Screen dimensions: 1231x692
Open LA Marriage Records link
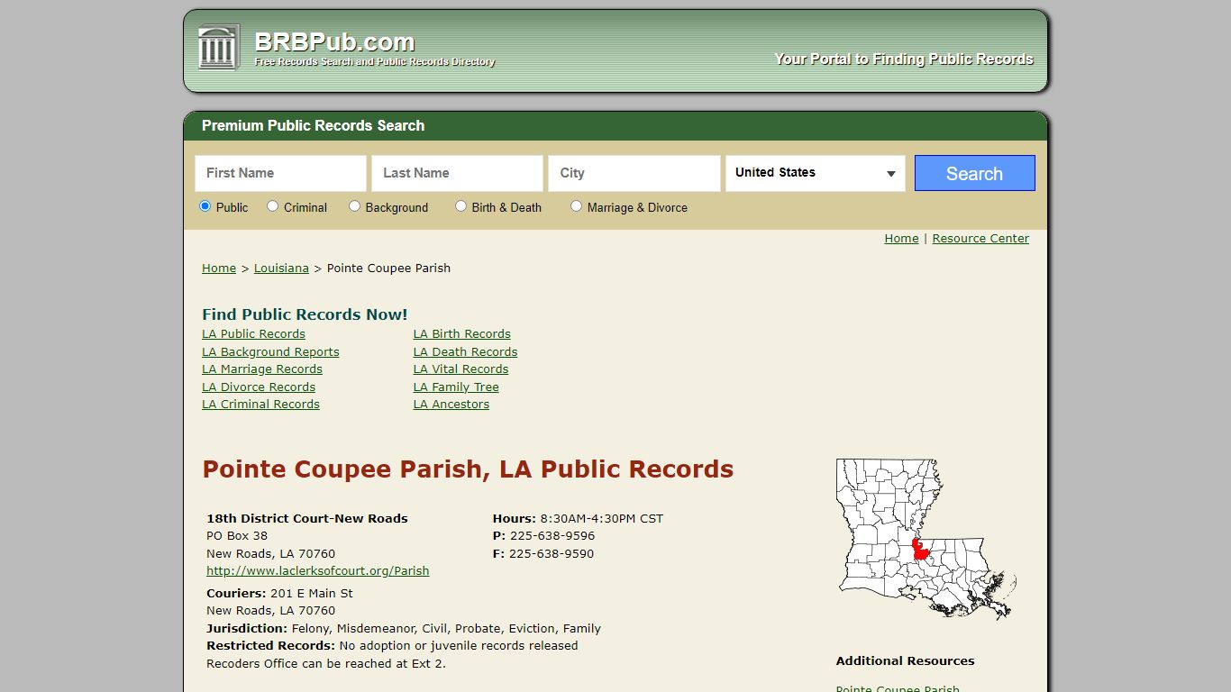261,369
